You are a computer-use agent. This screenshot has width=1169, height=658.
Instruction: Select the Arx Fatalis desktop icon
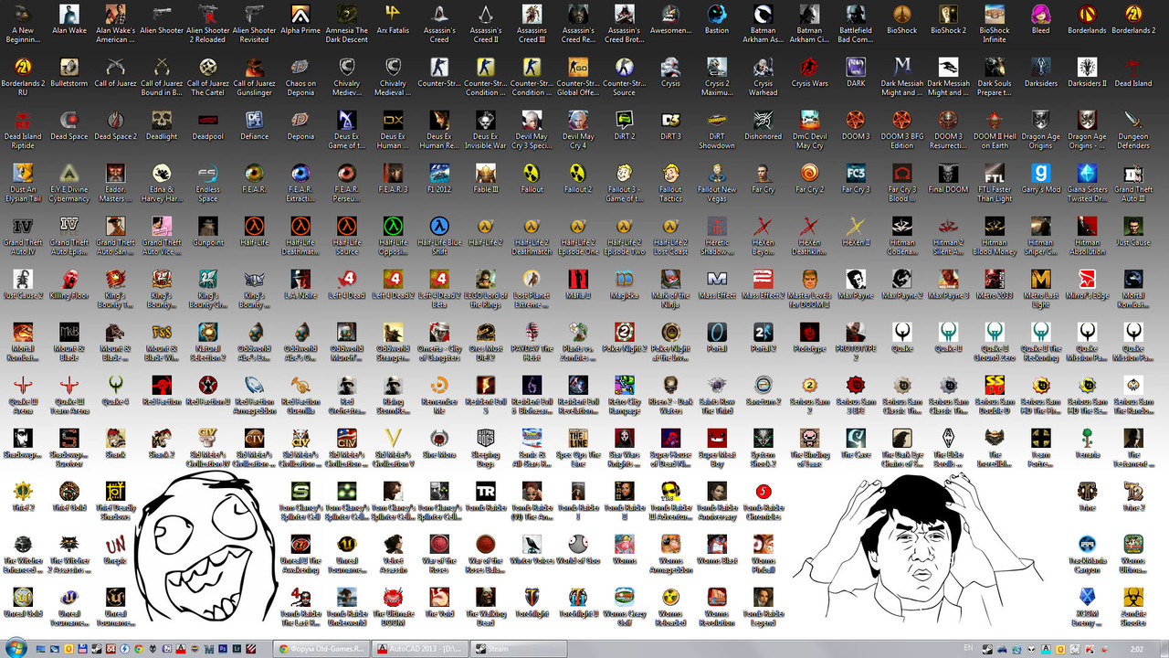click(393, 20)
